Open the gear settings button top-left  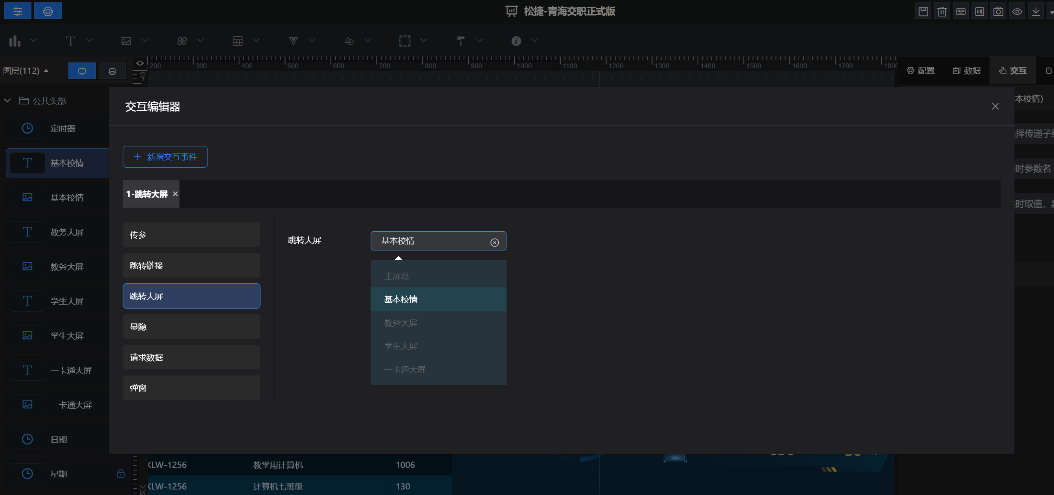click(48, 11)
